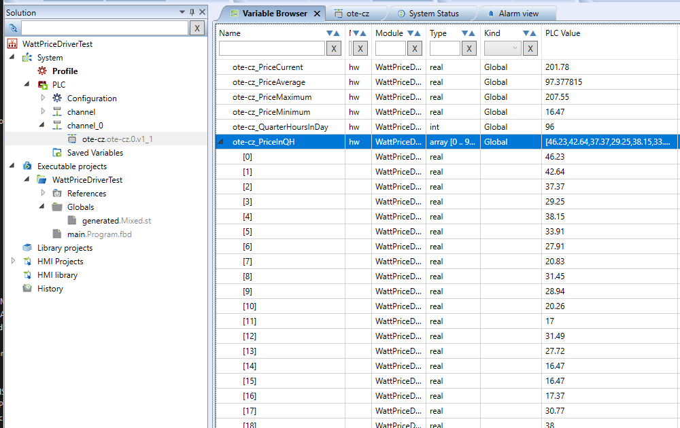680x428 pixels.
Task: Close the Variable Browser tab
Action: [x=317, y=14]
